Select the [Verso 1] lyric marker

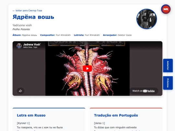99,123
